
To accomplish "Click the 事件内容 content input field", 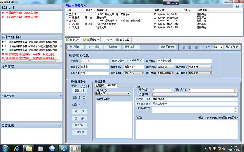I will coord(184,61).
